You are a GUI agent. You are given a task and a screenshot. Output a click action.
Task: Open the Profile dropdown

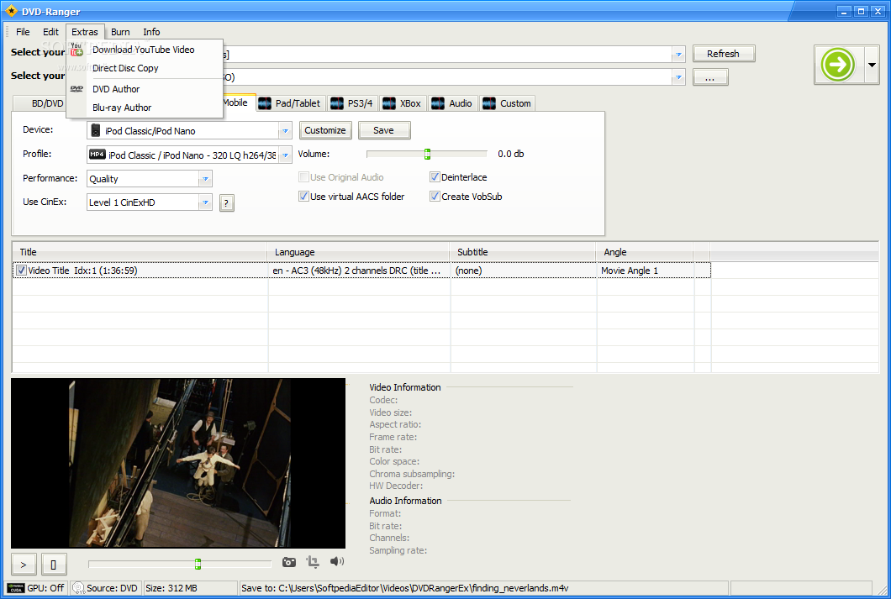tap(285, 155)
